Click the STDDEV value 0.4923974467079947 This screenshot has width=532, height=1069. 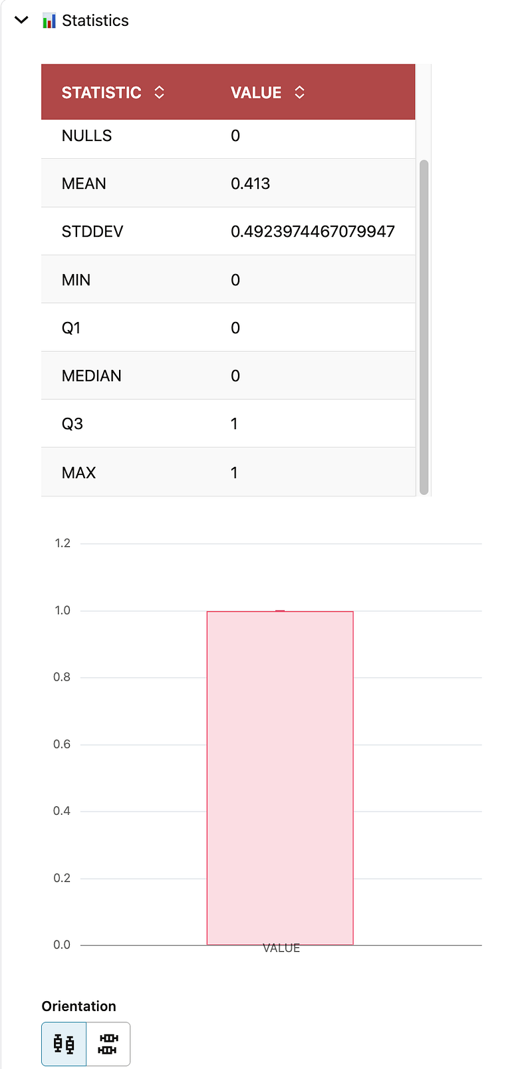[313, 231]
